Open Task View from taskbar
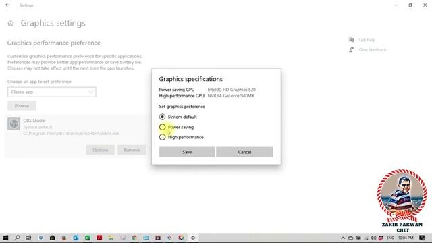This screenshot has height=243, width=432. (28, 238)
